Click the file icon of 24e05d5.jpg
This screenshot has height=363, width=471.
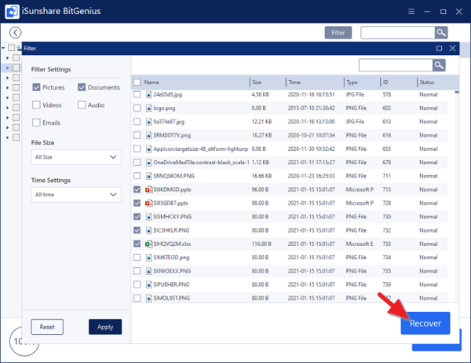pyautogui.click(x=148, y=94)
